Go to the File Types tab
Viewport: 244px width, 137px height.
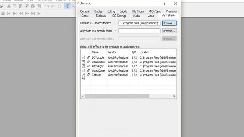pyautogui.click(x=138, y=11)
